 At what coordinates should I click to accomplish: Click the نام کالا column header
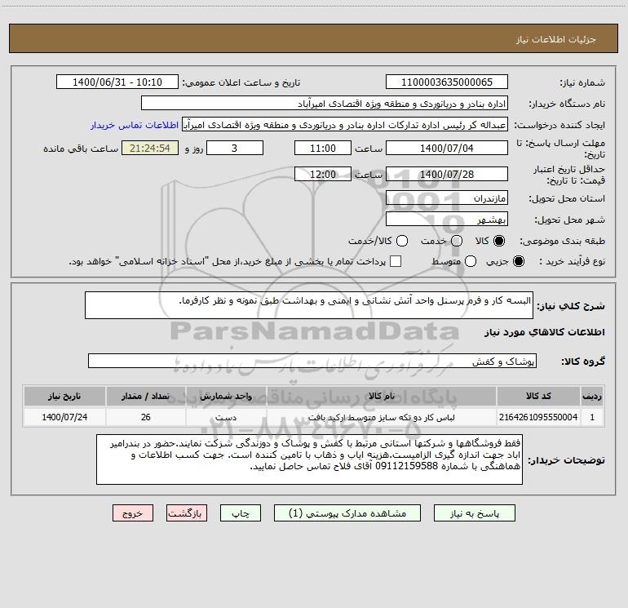(x=382, y=396)
